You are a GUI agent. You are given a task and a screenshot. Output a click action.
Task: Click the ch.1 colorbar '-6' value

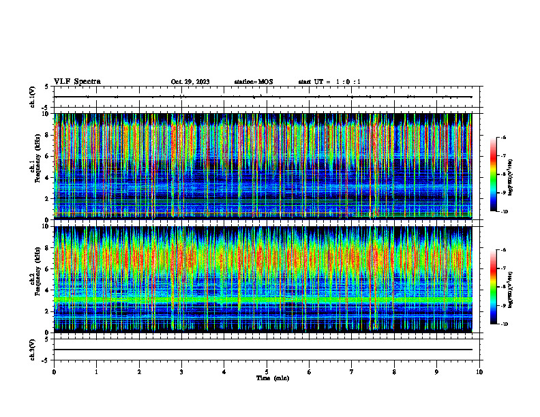point(502,137)
